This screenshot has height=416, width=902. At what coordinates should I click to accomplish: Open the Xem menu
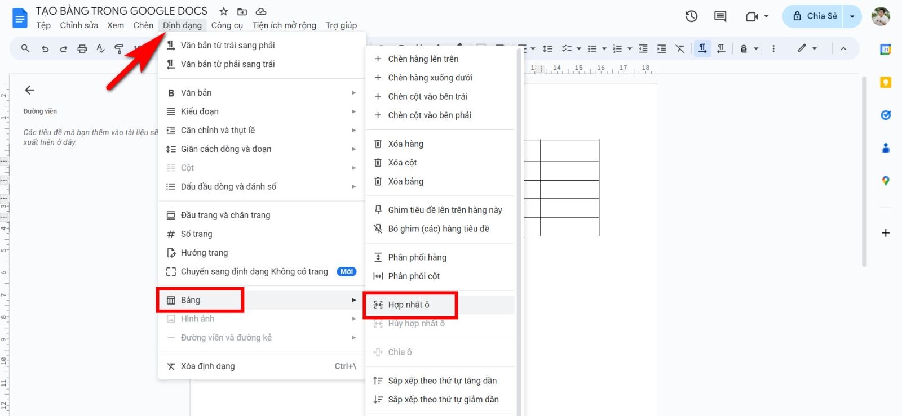point(116,25)
